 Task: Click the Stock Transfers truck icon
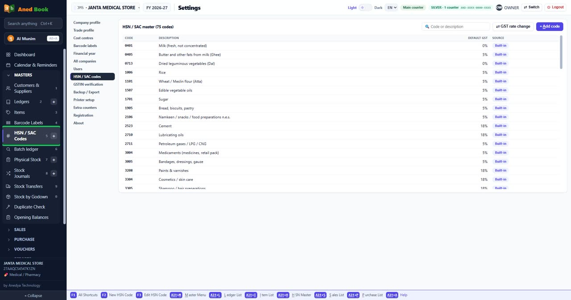pos(8,187)
